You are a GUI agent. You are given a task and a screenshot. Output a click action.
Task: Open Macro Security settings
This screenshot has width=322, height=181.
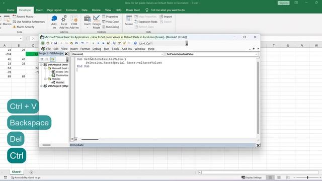point(24,27)
